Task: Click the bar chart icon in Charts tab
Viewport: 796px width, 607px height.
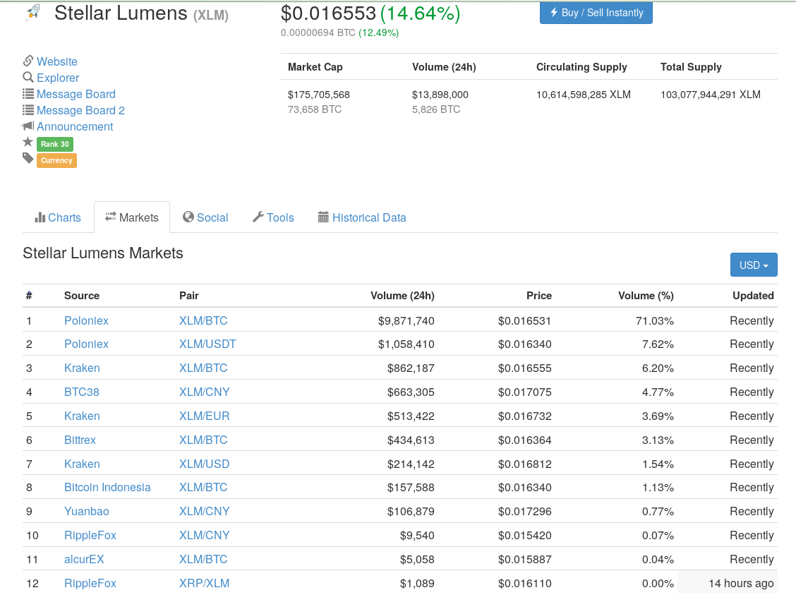Action: tap(40, 217)
